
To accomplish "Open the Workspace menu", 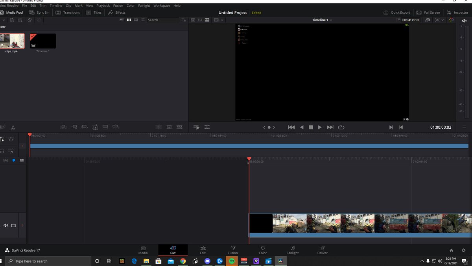I will pyautogui.click(x=162, y=5).
